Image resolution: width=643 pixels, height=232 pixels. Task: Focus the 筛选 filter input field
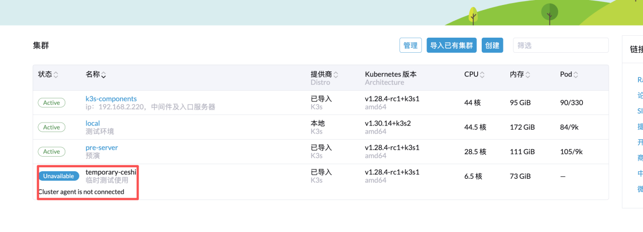click(560, 45)
